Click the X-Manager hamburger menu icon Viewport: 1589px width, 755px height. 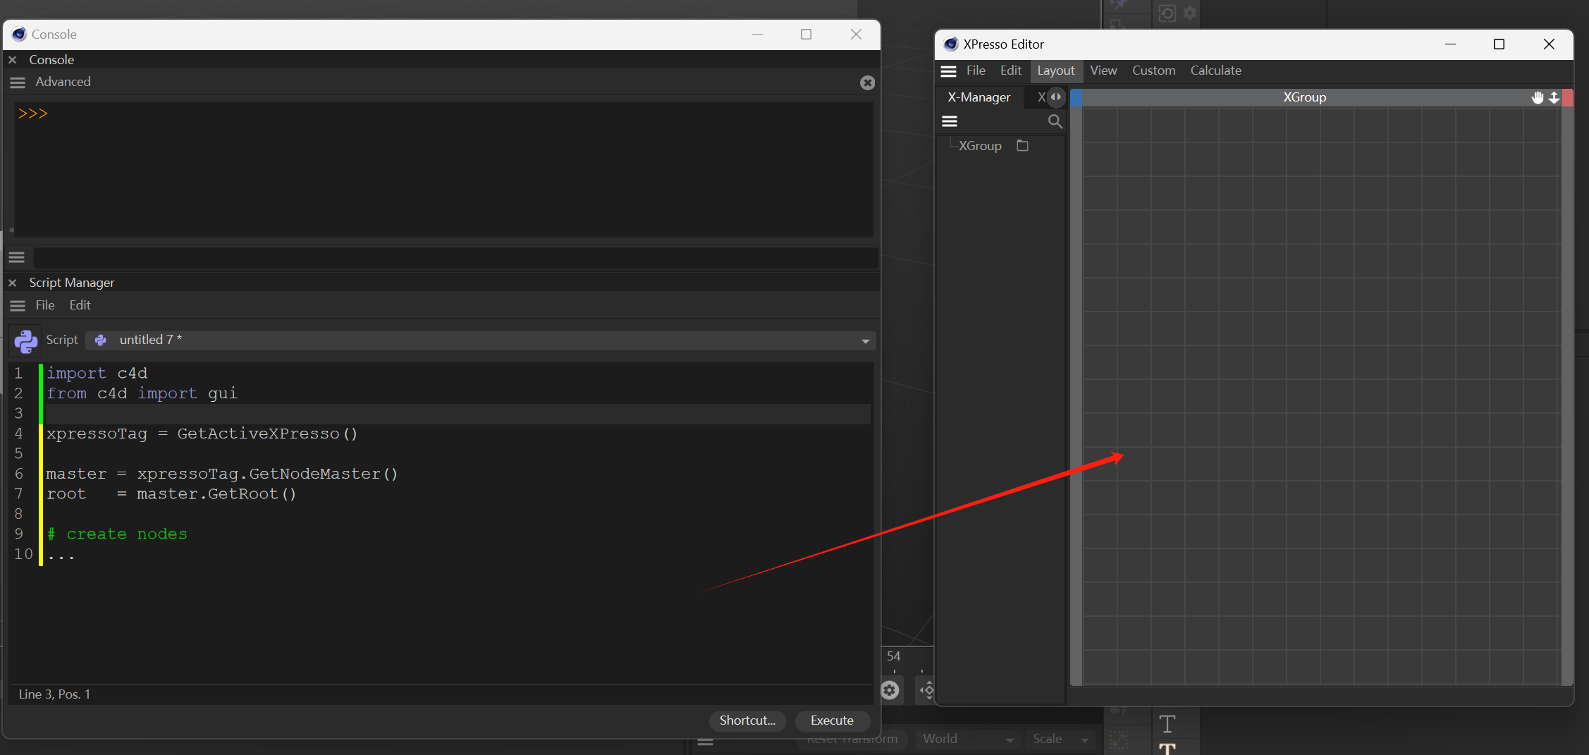pos(950,121)
